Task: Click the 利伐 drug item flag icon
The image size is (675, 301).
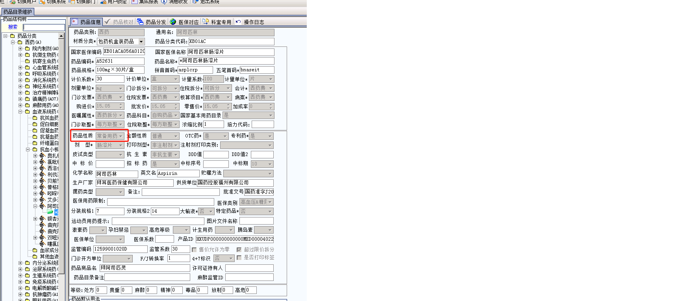Action: click(43, 175)
